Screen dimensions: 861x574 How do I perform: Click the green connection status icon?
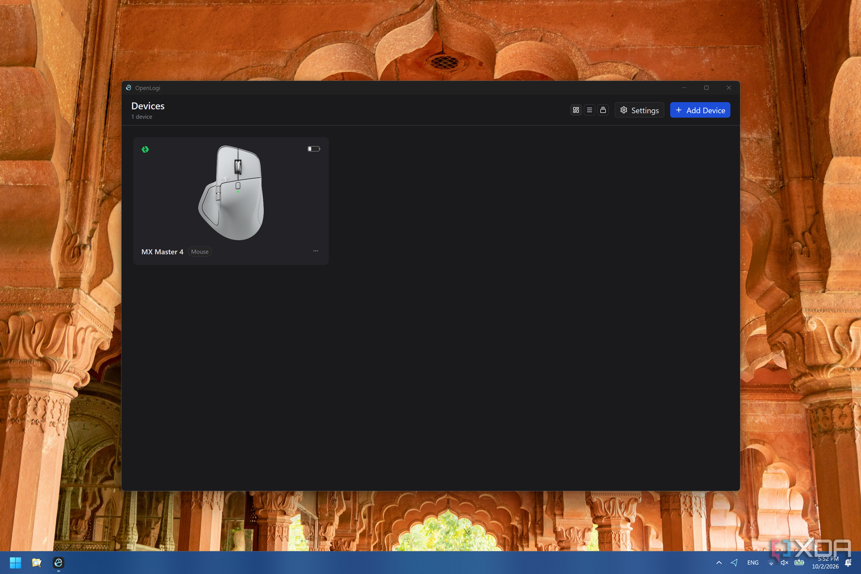pyautogui.click(x=145, y=149)
